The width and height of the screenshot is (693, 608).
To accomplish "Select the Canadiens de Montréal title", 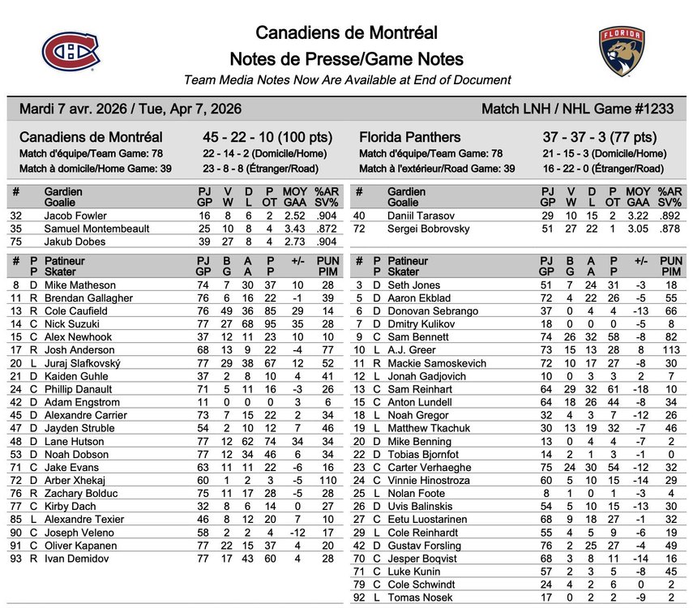I will pos(347,32).
